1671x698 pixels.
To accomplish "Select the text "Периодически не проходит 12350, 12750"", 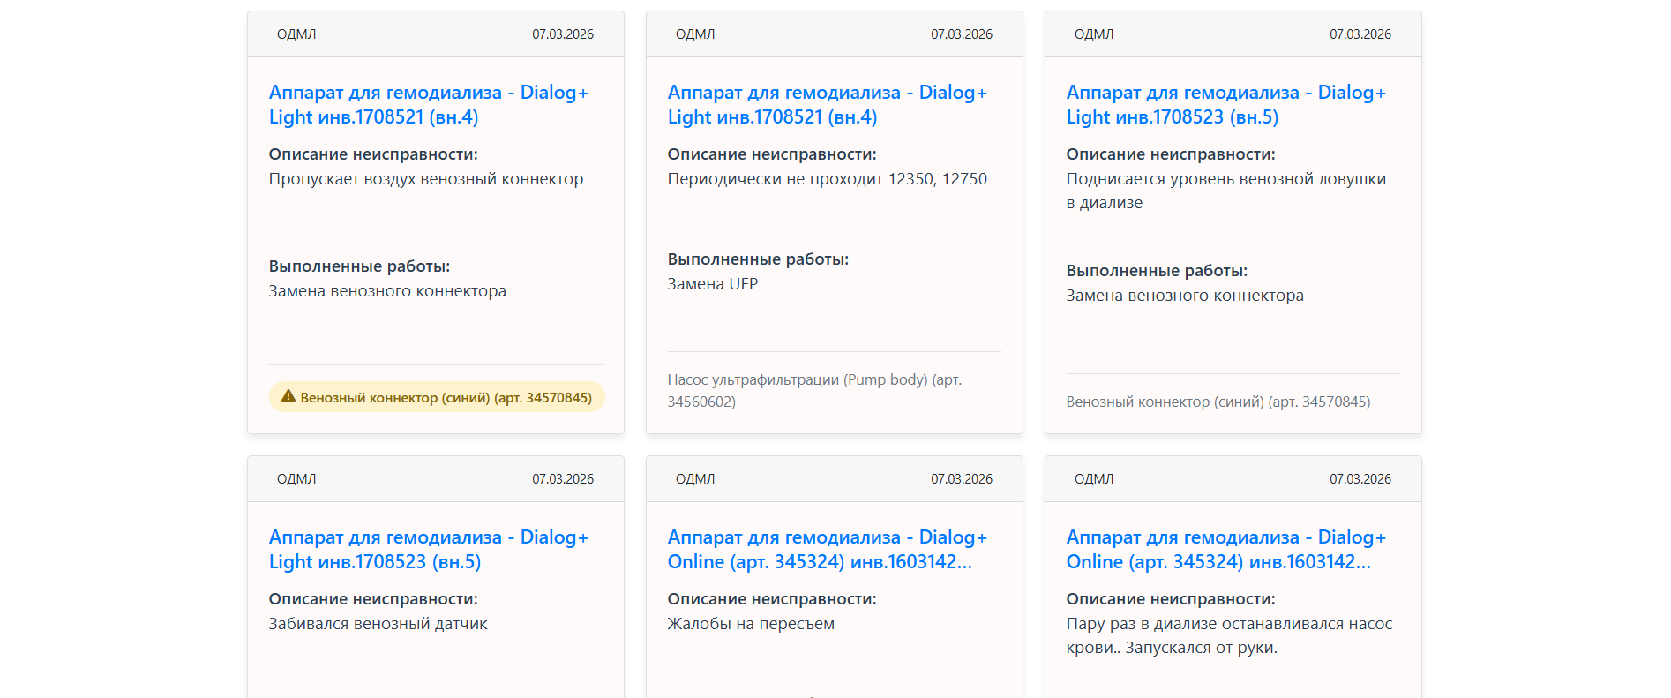I will pyautogui.click(x=828, y=179).
